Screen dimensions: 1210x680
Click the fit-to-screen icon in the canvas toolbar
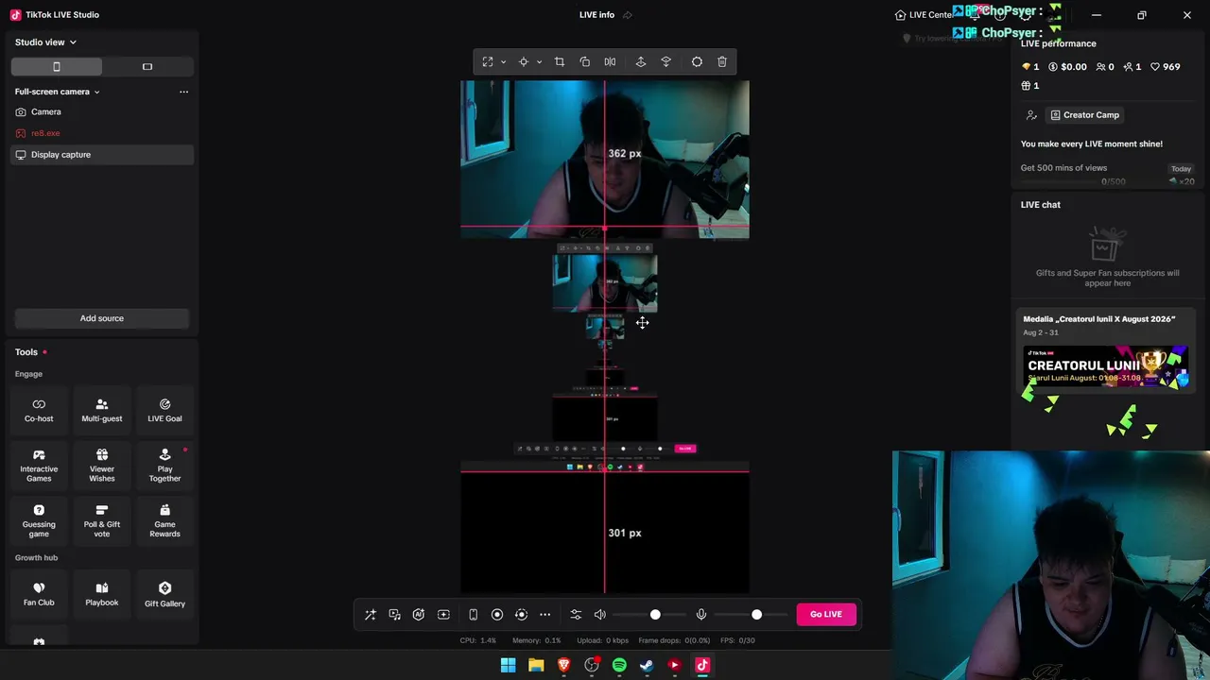(x=488, y=62)
